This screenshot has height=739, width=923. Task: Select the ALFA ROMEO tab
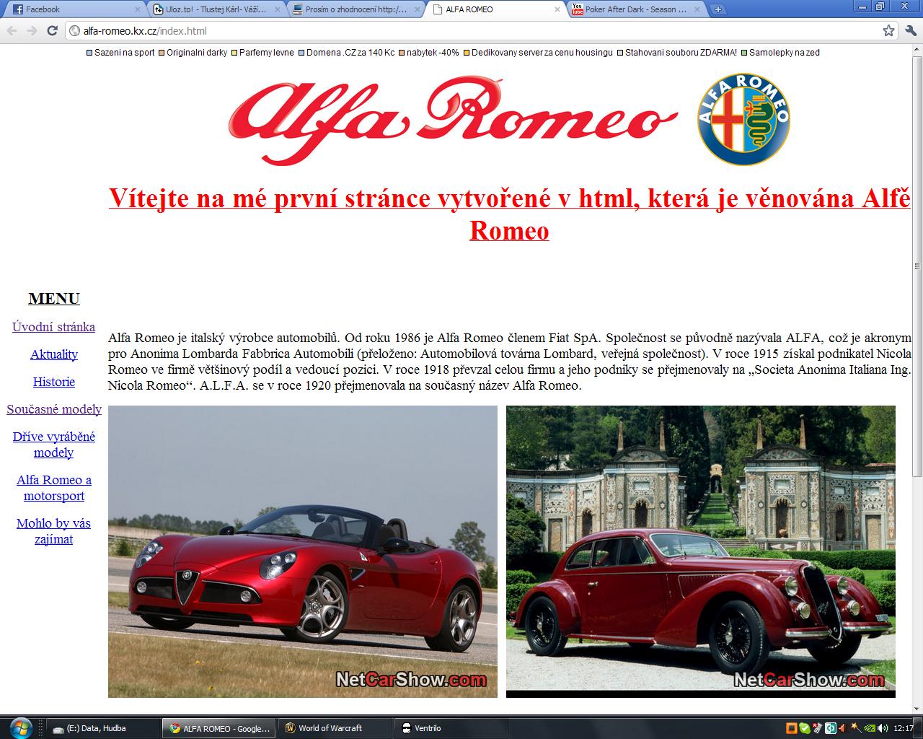click(x=495, y=9)
